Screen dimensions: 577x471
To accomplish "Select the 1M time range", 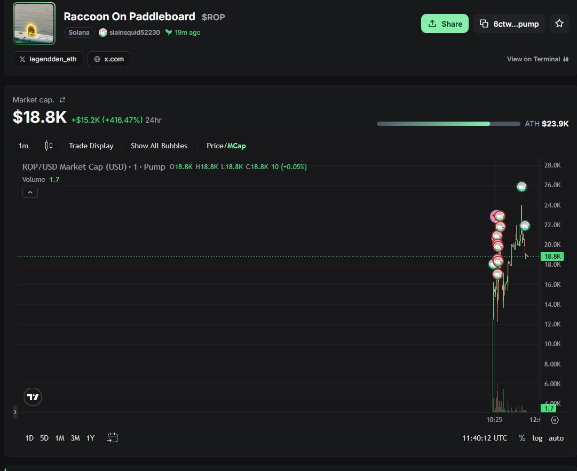I will point(60,438).
